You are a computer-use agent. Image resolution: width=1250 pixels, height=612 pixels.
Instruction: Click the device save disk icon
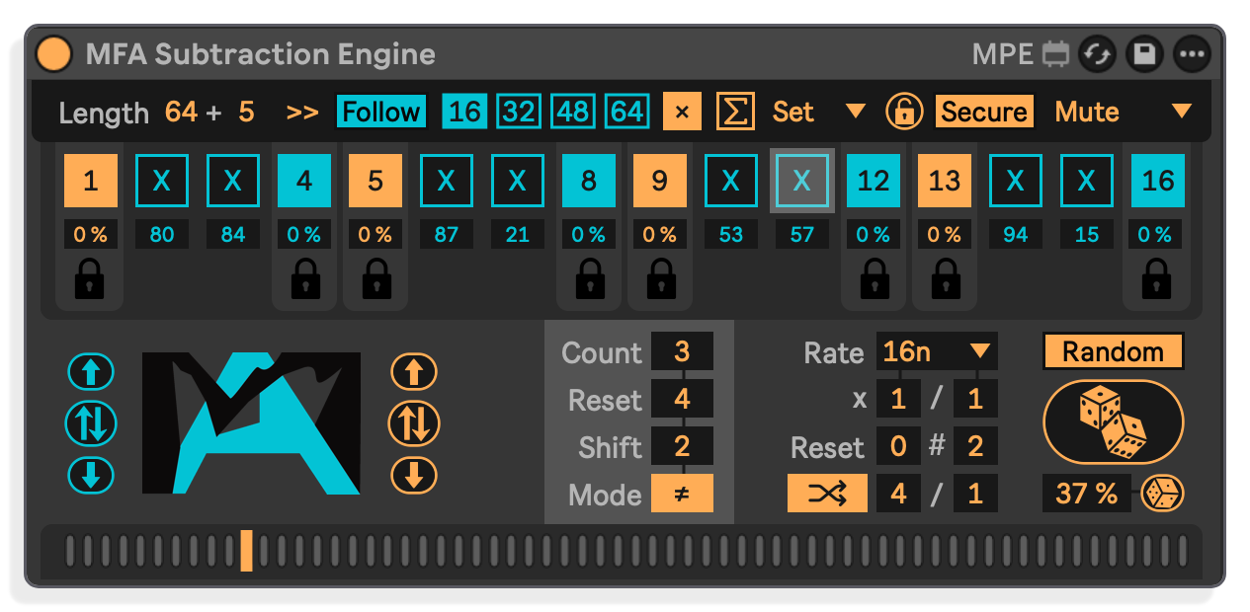1144,53
